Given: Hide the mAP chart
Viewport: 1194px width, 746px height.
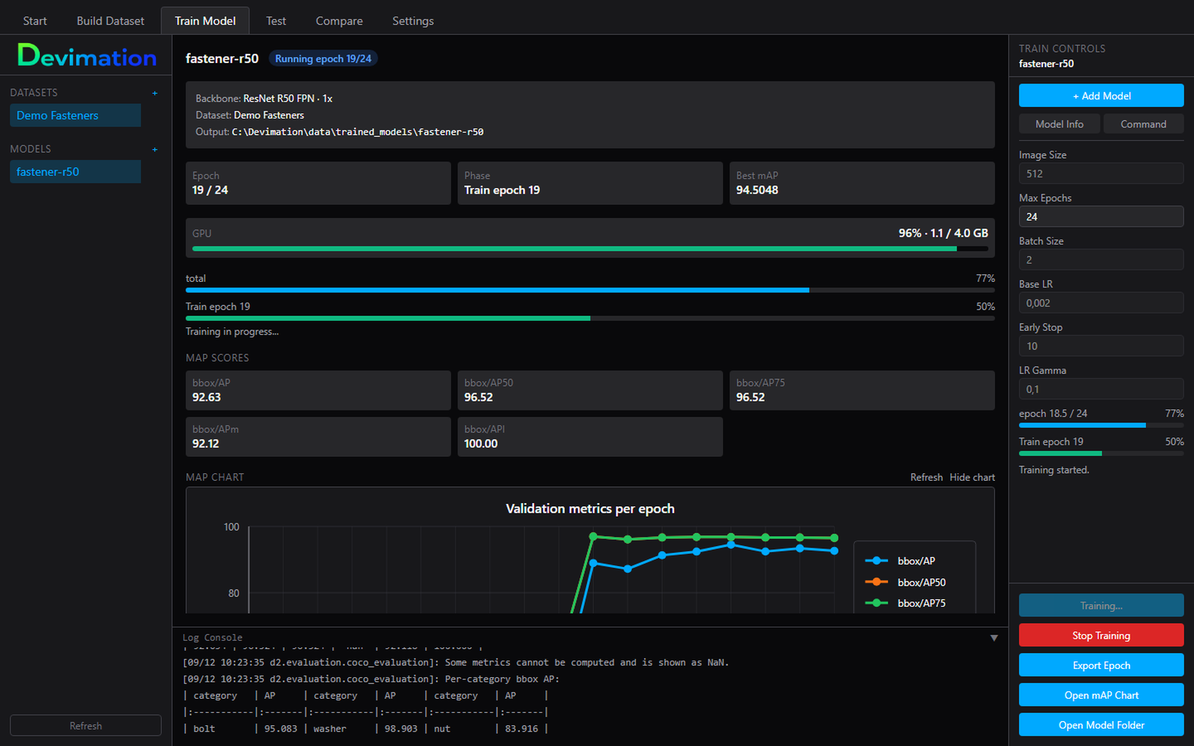Looking at the screenshot, I should pyautogui.click(x=972, y=477).
